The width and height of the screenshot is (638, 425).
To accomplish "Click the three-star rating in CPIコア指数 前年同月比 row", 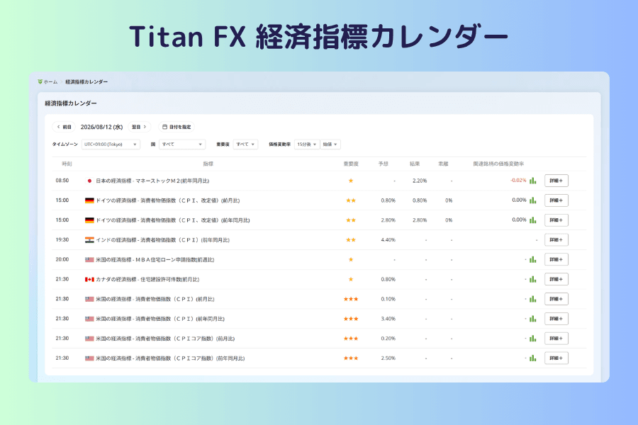I will click(x=351, y=358).
